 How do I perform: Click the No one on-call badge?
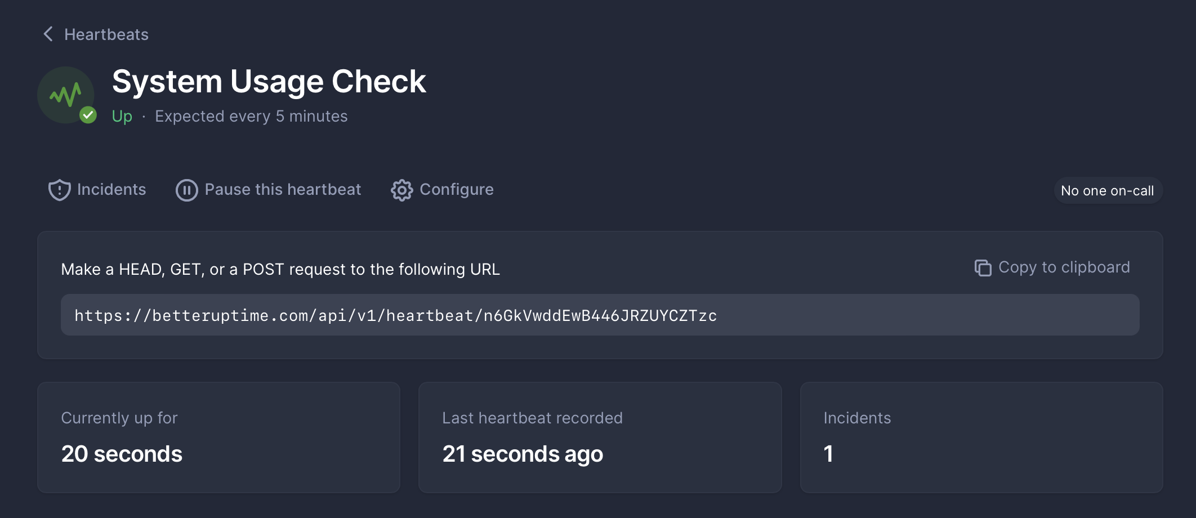point(1108,190)
